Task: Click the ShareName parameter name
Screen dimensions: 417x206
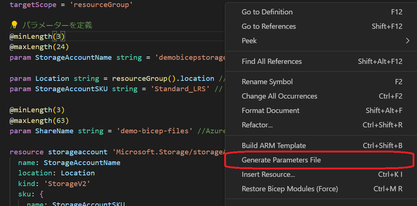Action: [54, 131]
